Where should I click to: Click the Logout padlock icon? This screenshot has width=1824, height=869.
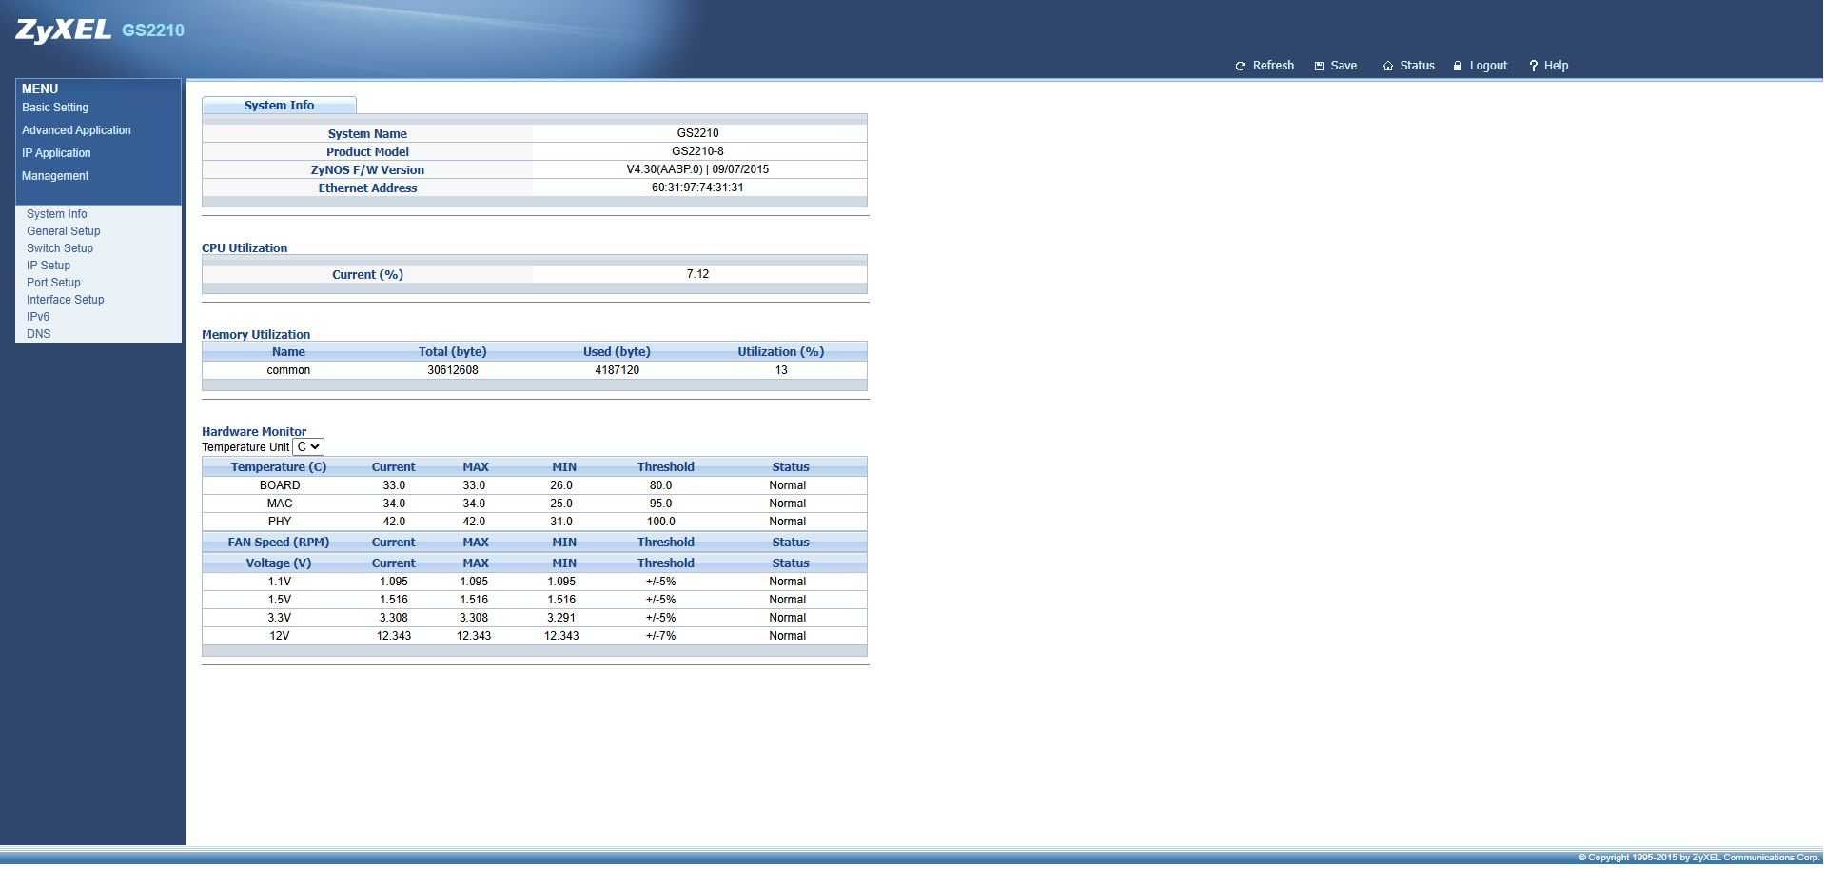1458,67
